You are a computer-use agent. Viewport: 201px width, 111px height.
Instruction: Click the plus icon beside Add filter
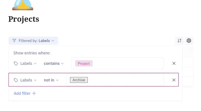(x=34, y=93)
